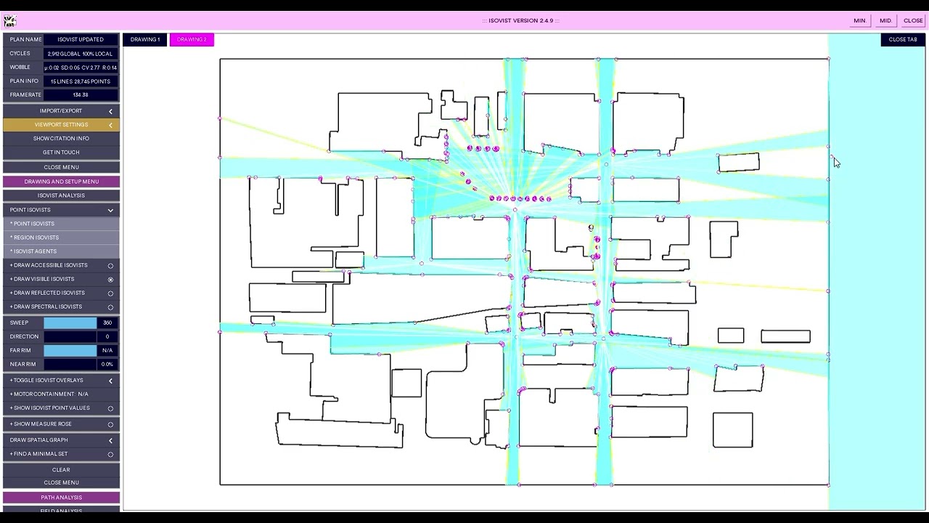Click plan name field 'ISOVIST UPDATED'
The height and width of the screenshot is (523, 929).
click(81, 39)
